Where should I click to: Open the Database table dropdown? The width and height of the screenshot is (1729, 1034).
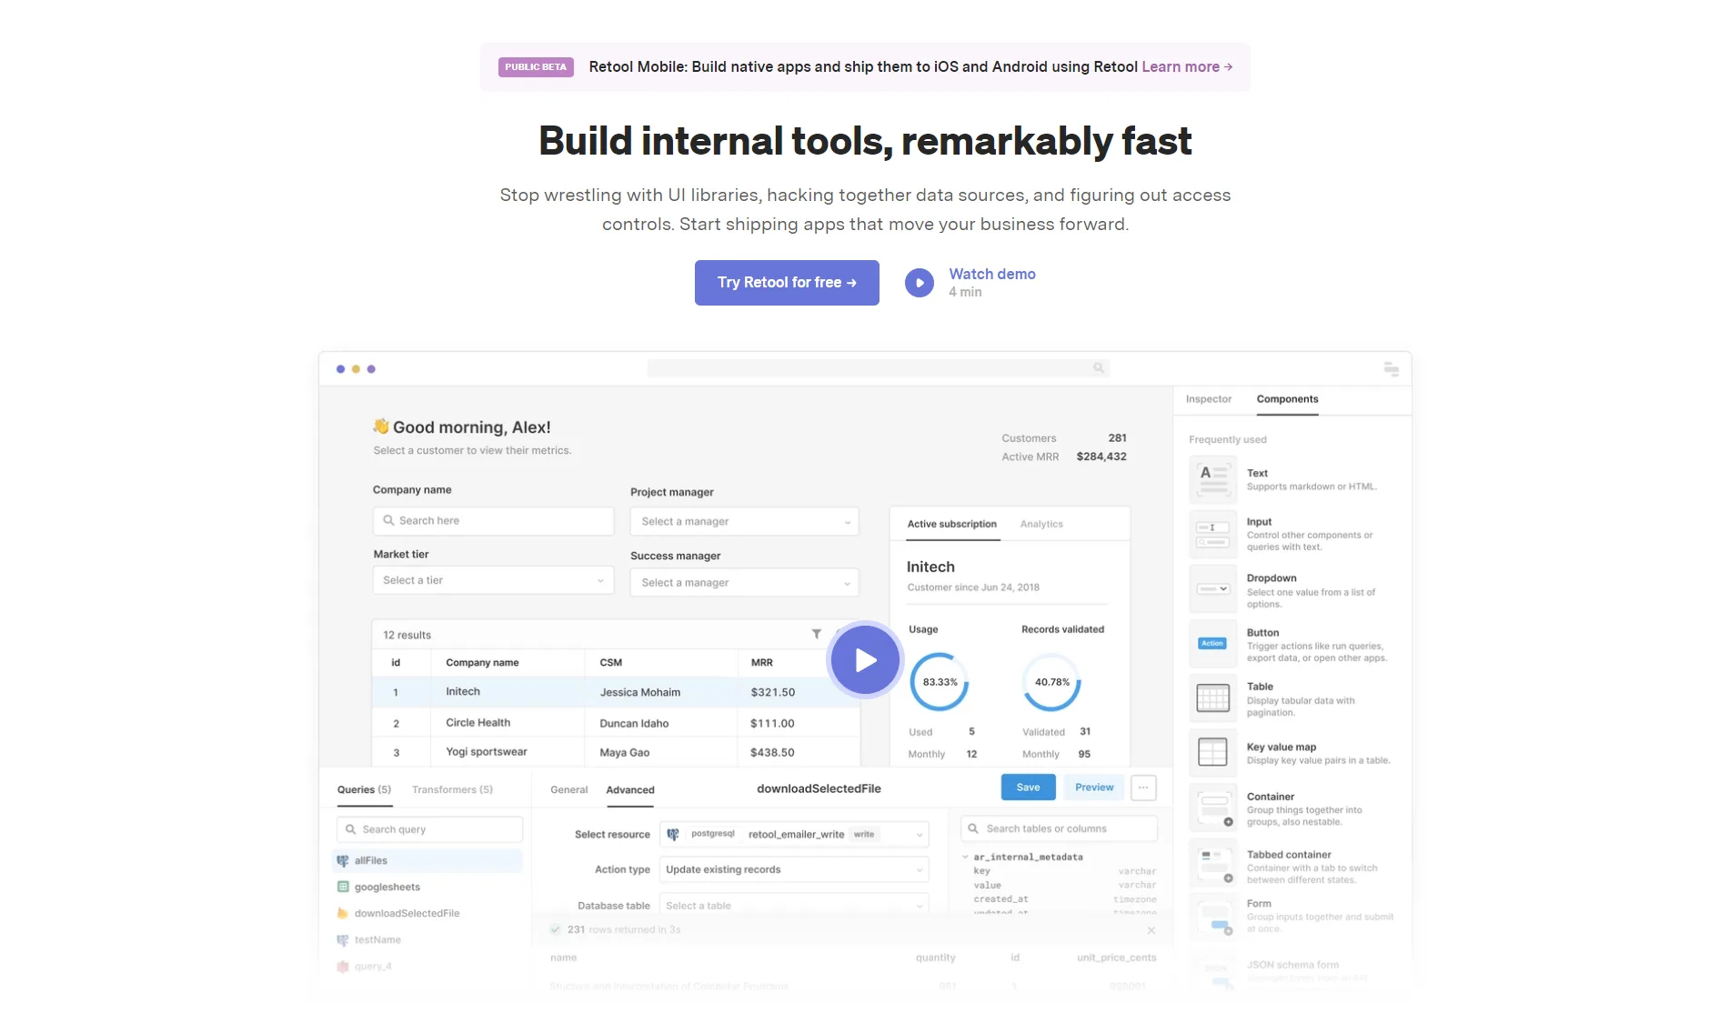(x=794, y=906)
